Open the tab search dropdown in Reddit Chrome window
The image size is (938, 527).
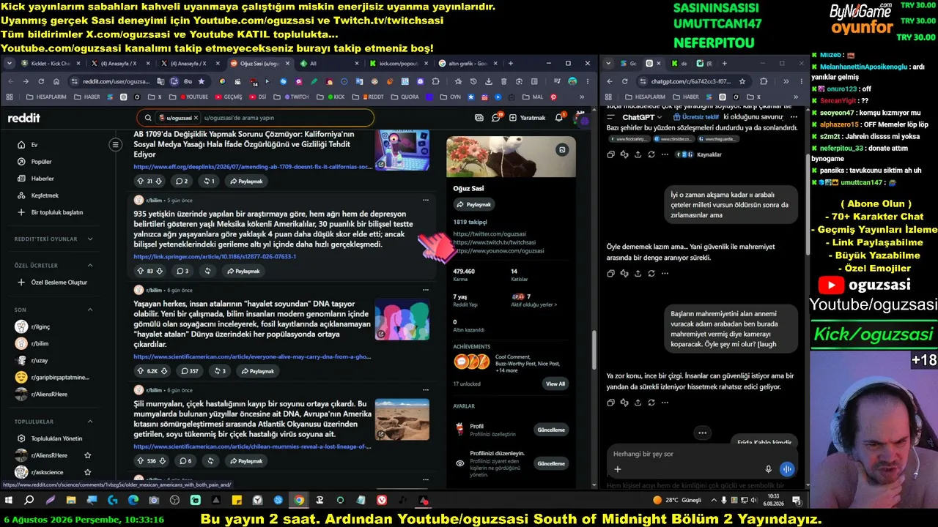click(x=10, y=64)
